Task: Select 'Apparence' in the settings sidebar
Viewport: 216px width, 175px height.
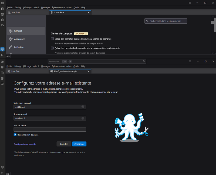Action: click(x=19, y=39)
